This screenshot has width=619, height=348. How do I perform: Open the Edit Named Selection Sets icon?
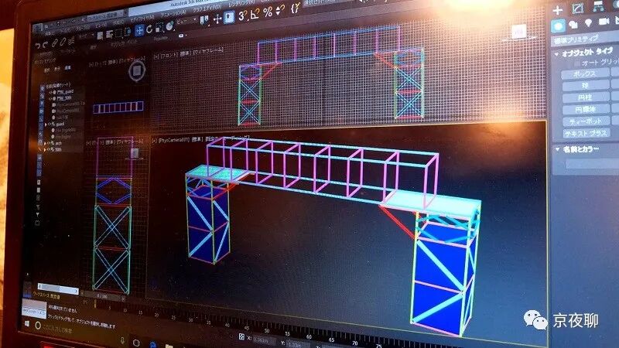[295, 9]
